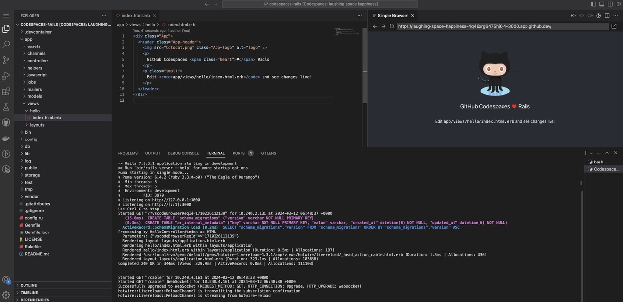Switch to the OUTPUT panel tab

pos(153,153)
